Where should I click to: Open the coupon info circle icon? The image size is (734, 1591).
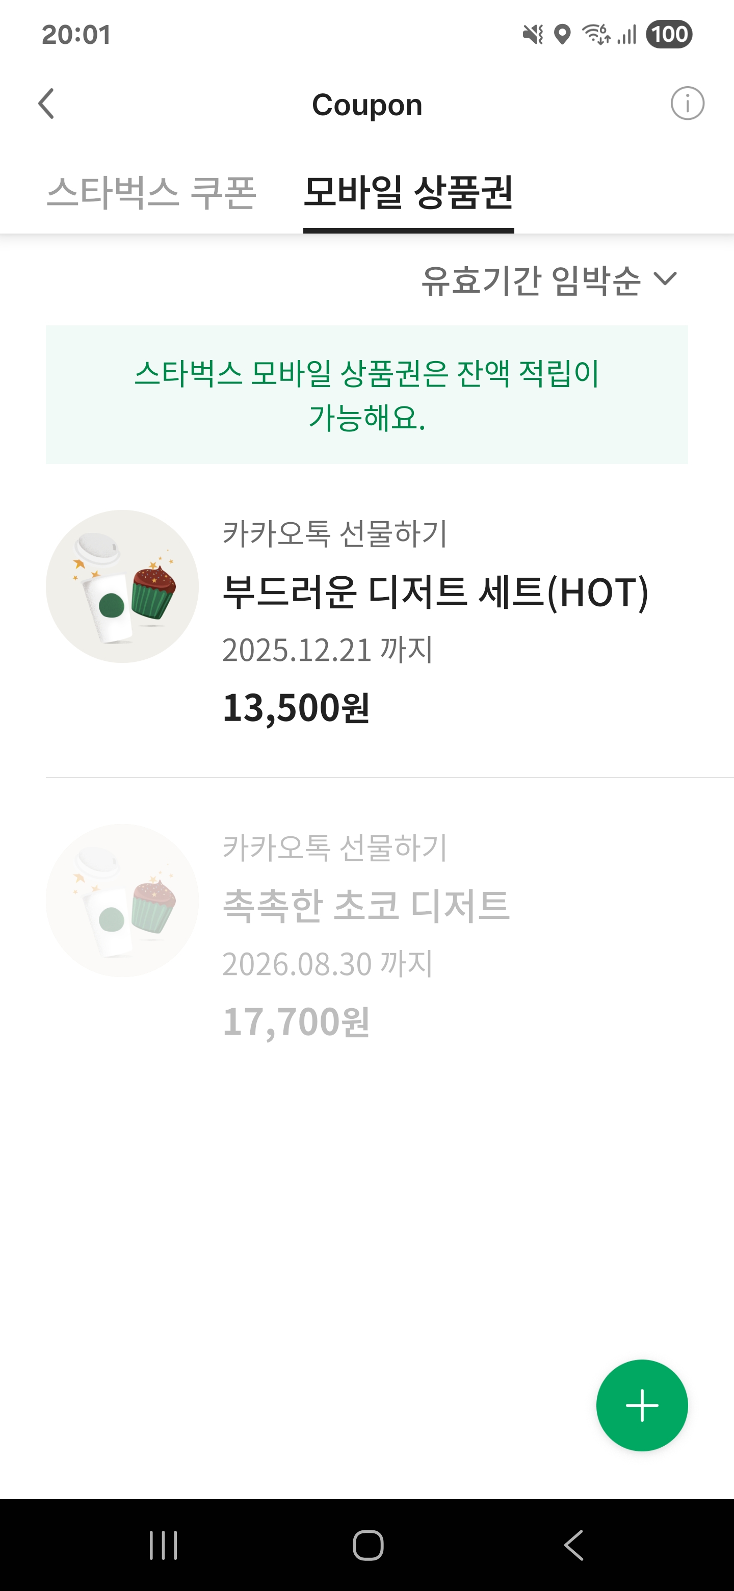pos(687,103)
